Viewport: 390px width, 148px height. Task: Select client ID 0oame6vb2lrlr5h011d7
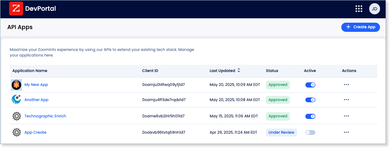163,116
